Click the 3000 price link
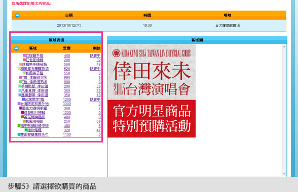 [x=67, y=104]
